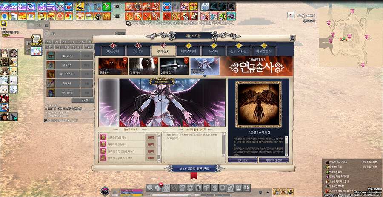Click scroll-down arrow in episode description panel
The height and width of the screenshot is (197, 383).
(x=286, y=154)
